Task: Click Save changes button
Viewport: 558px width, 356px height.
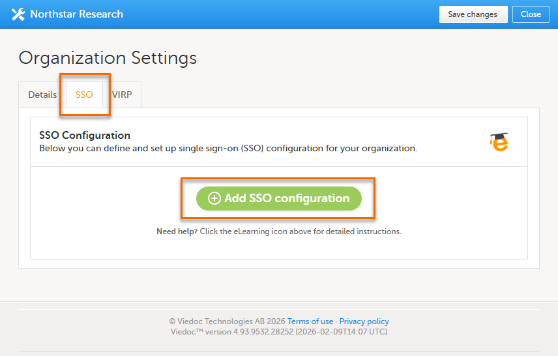Action: 473,14
